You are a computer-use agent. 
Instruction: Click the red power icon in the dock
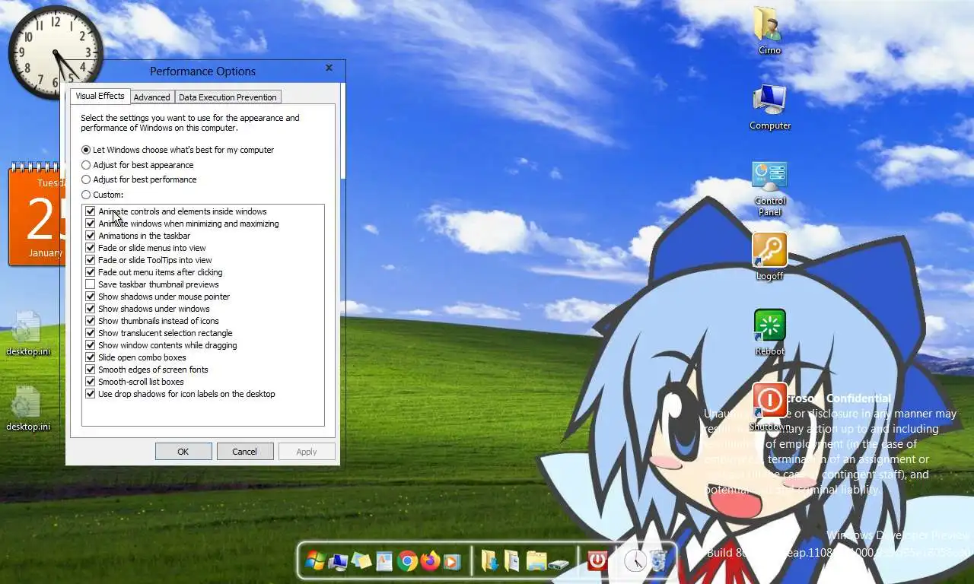click(x=597, y=561)
